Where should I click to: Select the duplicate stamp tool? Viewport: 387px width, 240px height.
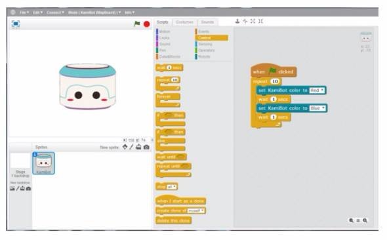(x=237, y=21)
